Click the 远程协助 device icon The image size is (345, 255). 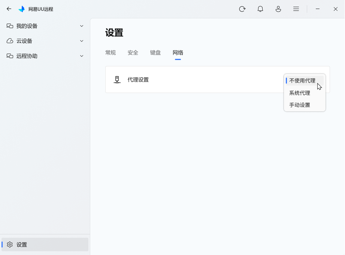(x=10, y=56)
